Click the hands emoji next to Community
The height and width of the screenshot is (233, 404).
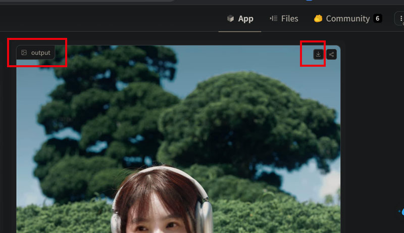(x=318, y=19)
